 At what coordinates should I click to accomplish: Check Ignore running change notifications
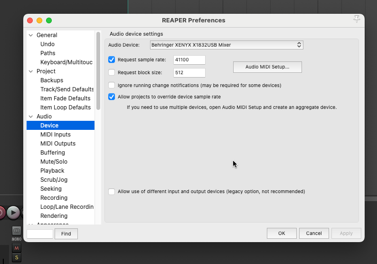click(x=112, y=85)
